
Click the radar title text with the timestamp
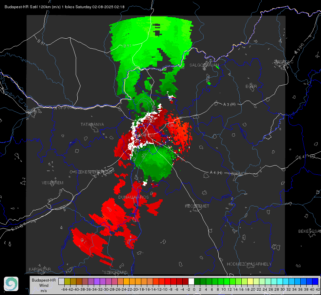point(65,7)
